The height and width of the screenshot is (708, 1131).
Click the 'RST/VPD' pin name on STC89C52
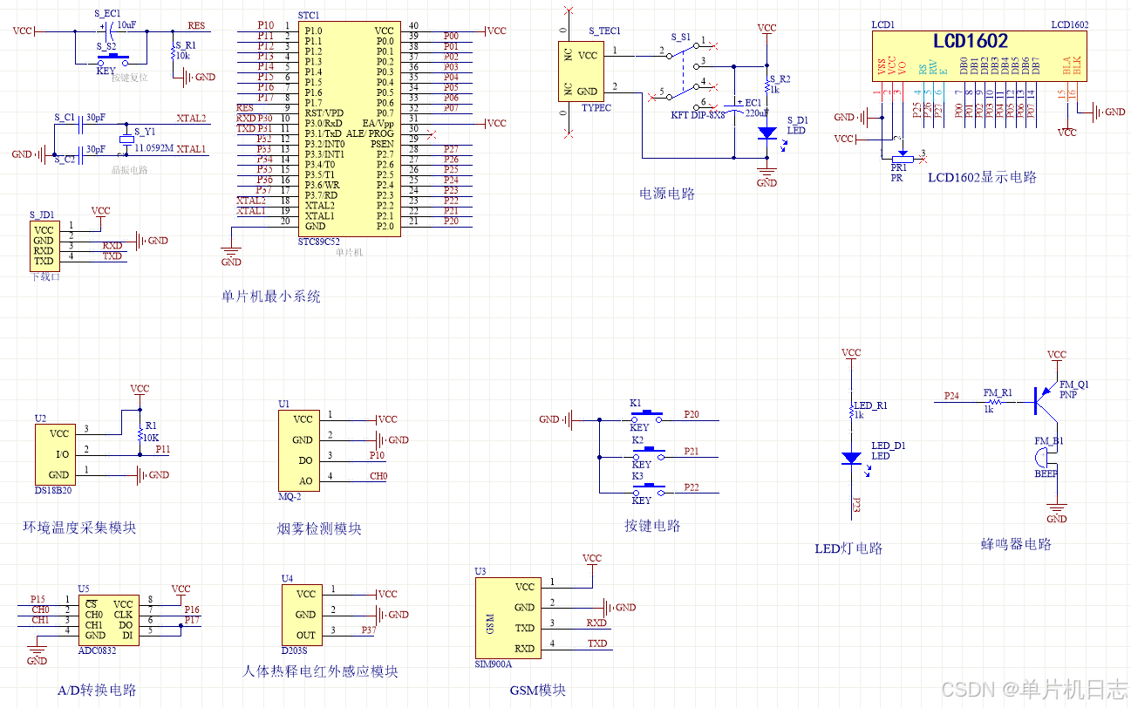[324, 113]
